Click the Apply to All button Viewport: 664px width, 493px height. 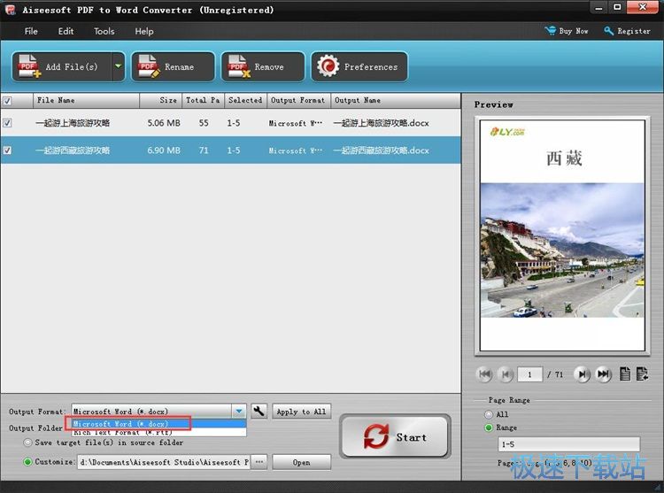pyautogui.click(x=301, y=412)
